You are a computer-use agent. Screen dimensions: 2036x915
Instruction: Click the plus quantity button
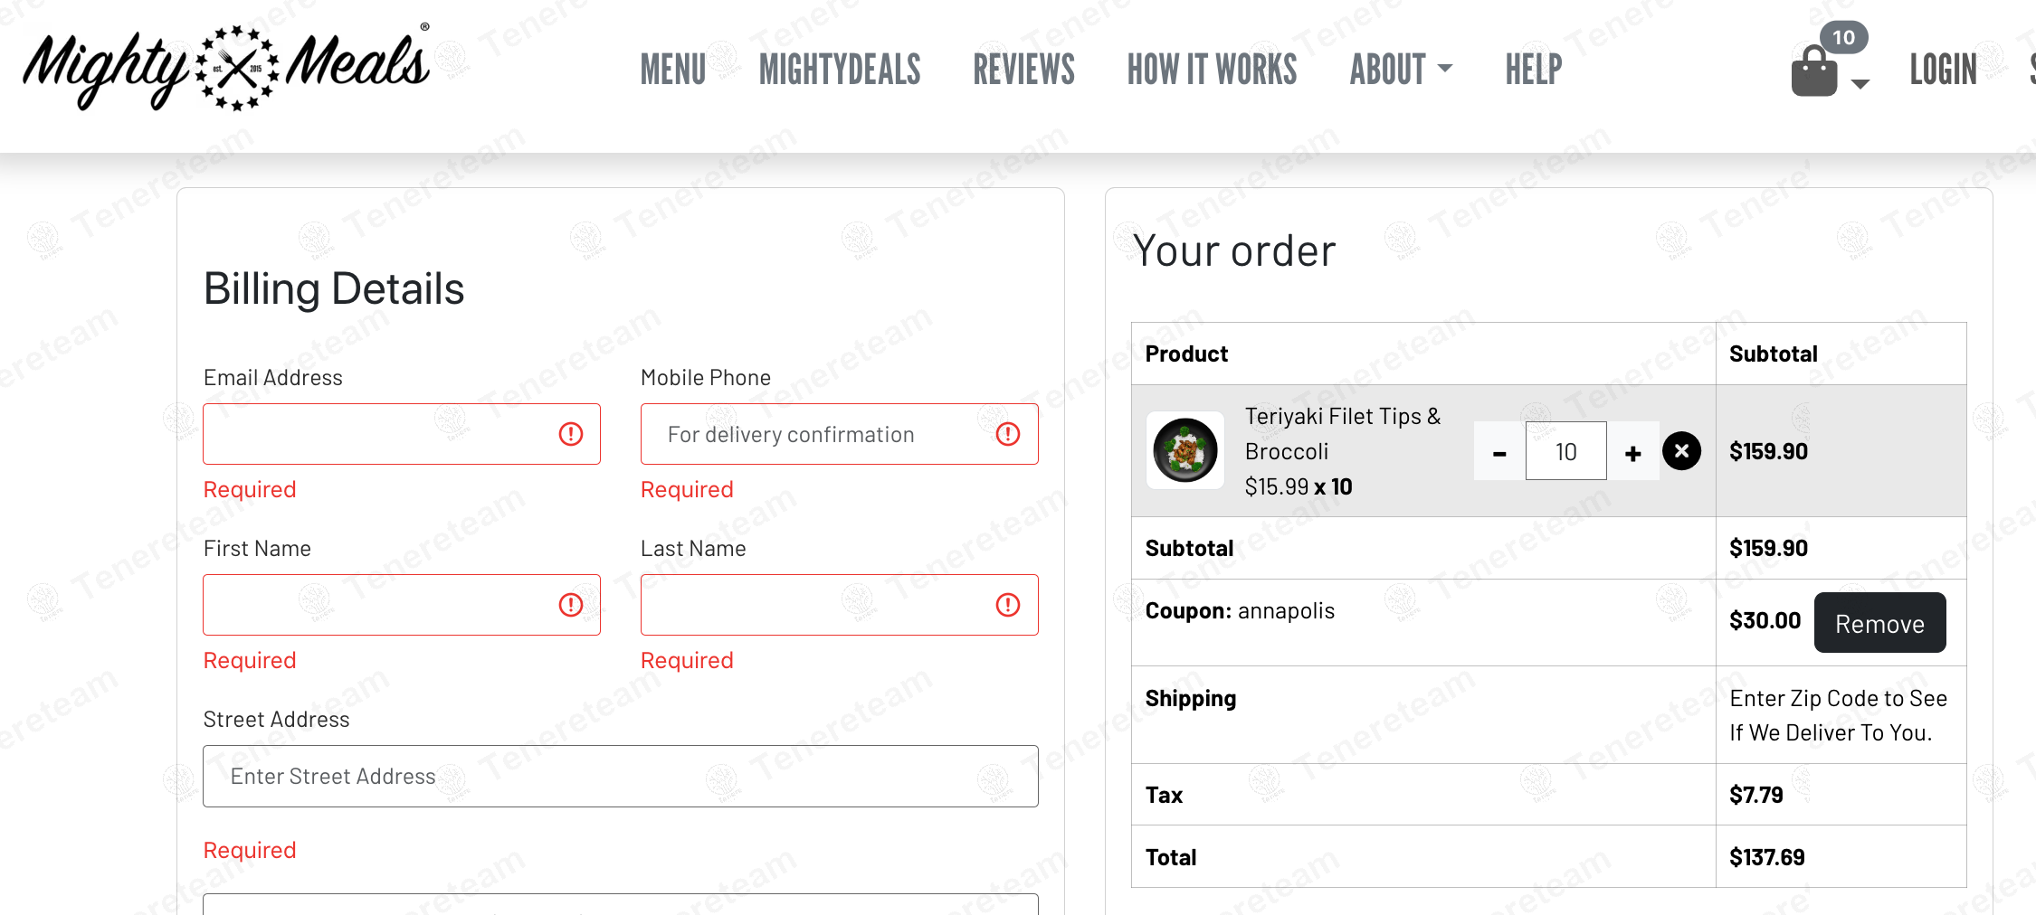pyautogui.click(x=1632, y=452)
